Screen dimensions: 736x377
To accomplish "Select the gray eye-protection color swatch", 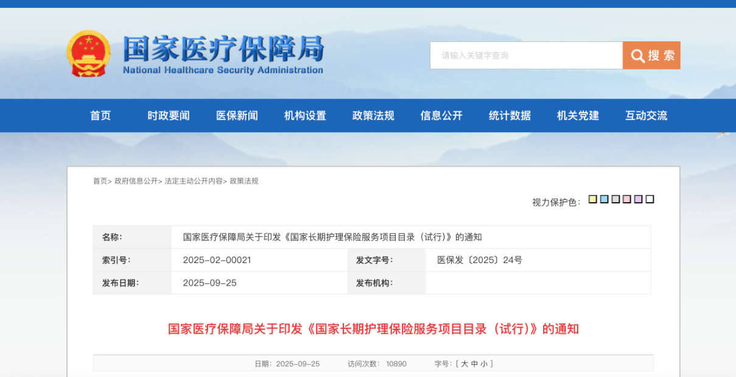I will click(x=615, y=199).
